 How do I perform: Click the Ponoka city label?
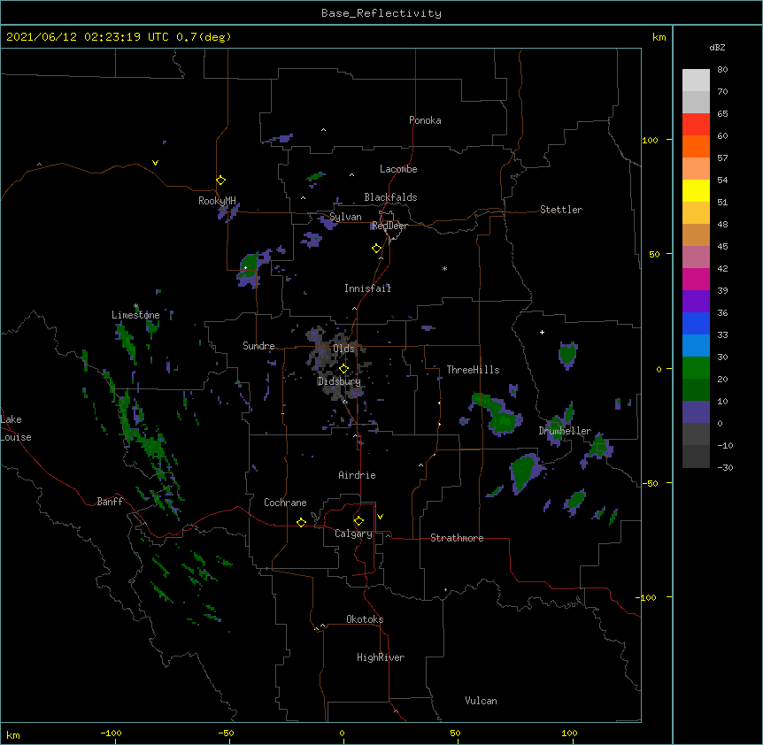pyautogui.click(x=425, y=120)
